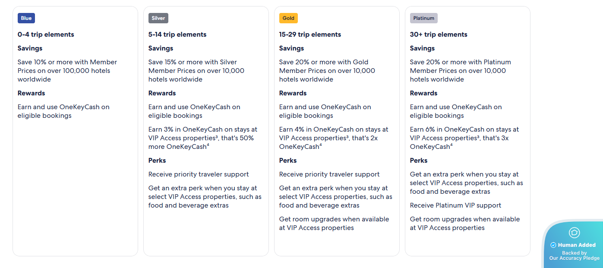Click the checkmark icon beside Human Added
This screenshot has width=603, height=268.
[x=553, y=245]
